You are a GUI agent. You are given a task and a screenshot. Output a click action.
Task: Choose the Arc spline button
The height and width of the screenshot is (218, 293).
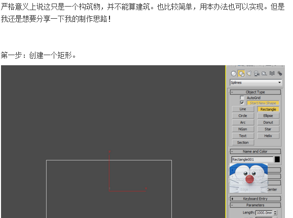pyautogui.click(x=243, y=122)
